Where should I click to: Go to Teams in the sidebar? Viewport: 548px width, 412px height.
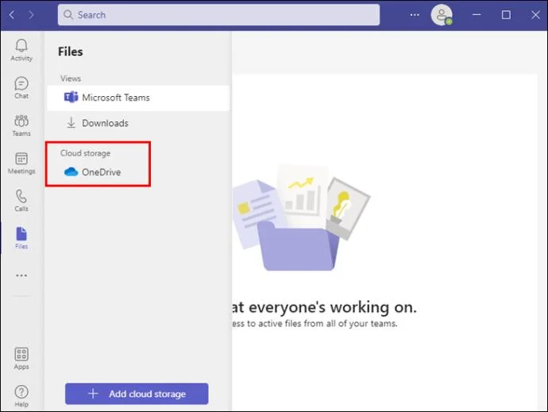click(21, 125)
